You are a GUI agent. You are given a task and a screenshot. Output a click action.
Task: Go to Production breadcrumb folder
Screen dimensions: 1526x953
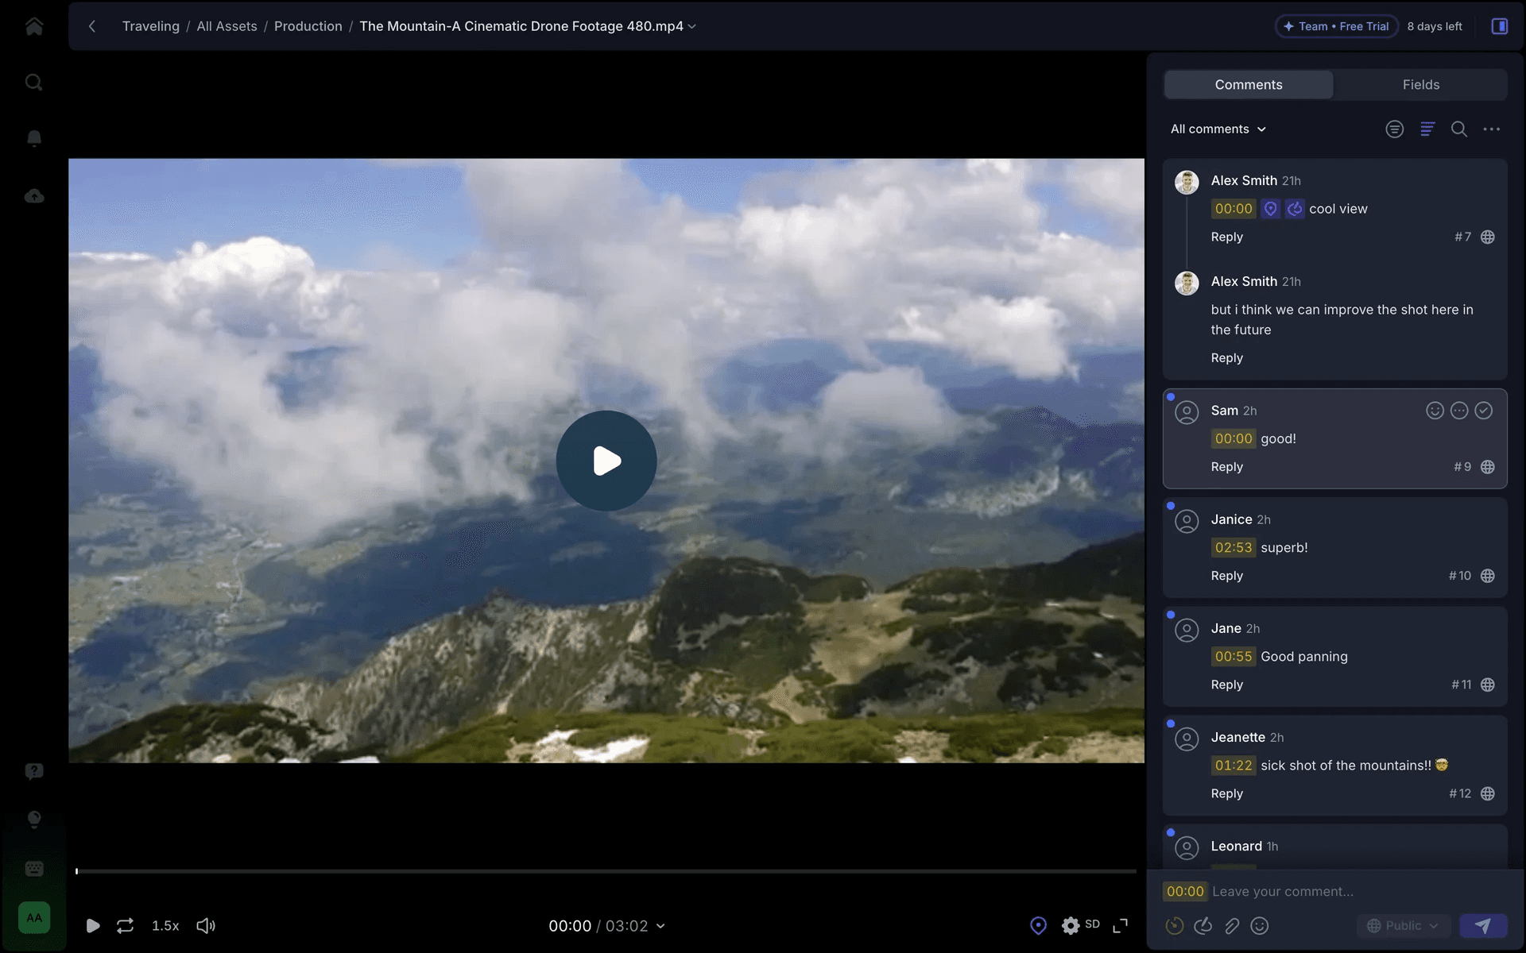(308, 26)
